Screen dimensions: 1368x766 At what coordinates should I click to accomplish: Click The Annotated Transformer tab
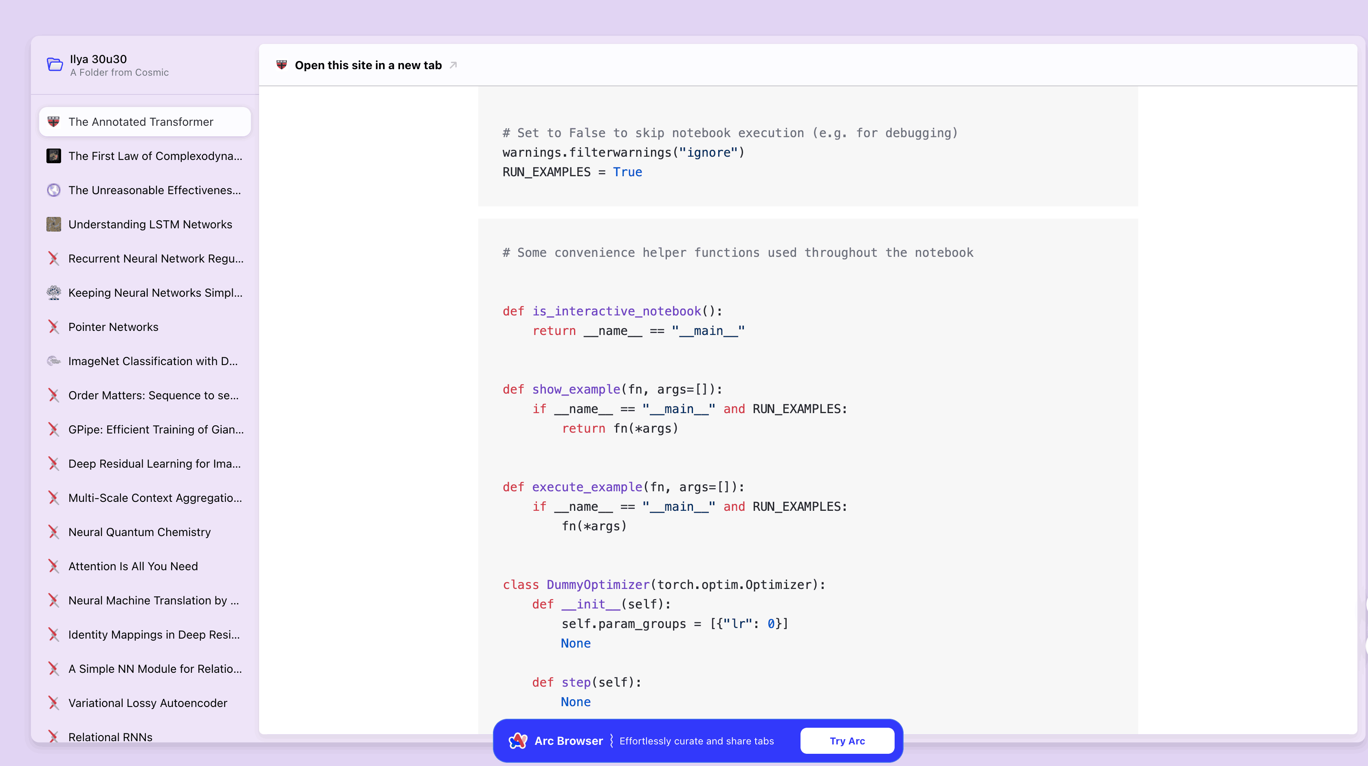[145, 121]
